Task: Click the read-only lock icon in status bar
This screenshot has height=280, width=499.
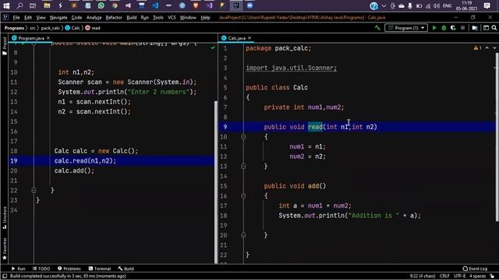Action: (492, 276)
